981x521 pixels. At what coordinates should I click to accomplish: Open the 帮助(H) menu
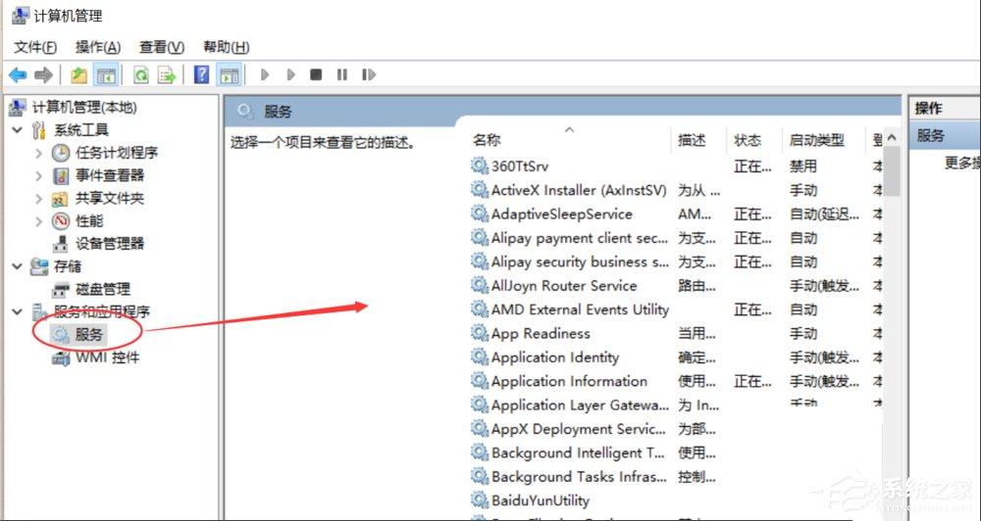(x=226, y=47)
